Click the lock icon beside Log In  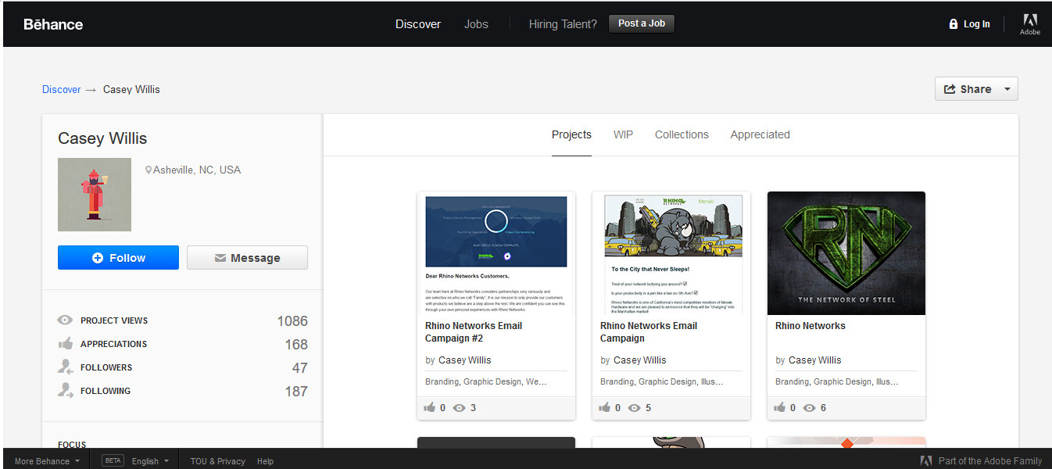point(953,24)
